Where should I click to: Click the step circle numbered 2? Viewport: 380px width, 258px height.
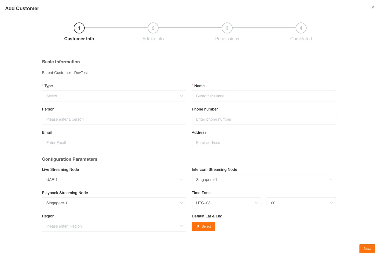[153, 28]
